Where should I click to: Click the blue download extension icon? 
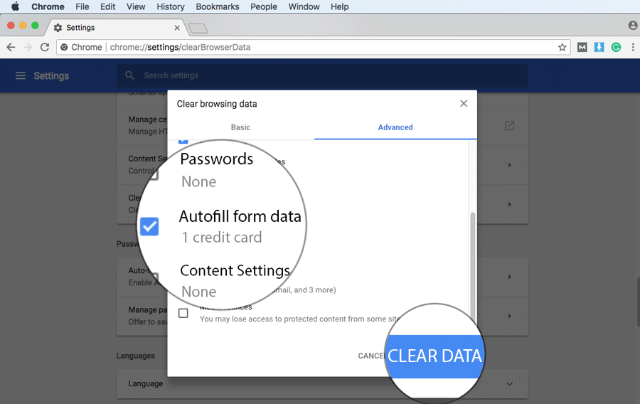pos(599,48)
